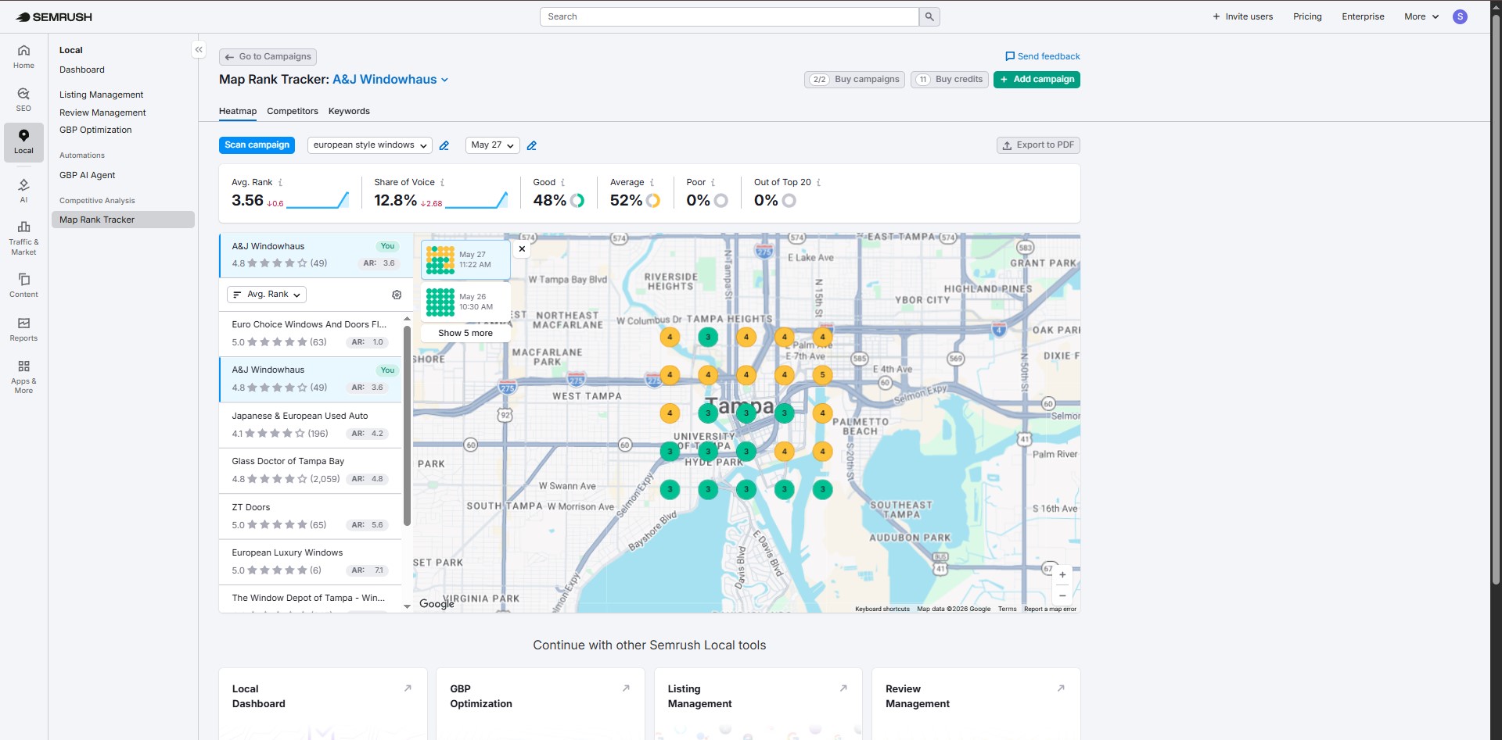The width and height of the screenshot is (1502, 740).
Task: Show Poor metric info icon
Action: [713, 182]
